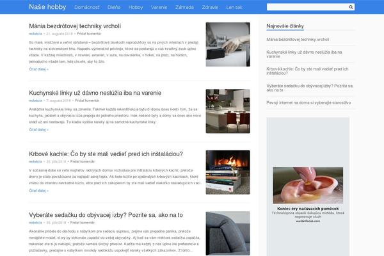Click ad headline Koniec éry načúvacích pomôcok
384x256 pixels.
click(x=308, y=209)
